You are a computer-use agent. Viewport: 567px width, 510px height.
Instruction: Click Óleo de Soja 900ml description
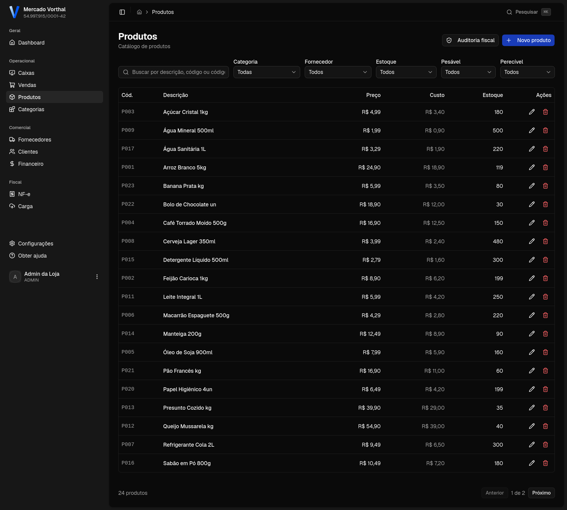(x=188, y=352)
